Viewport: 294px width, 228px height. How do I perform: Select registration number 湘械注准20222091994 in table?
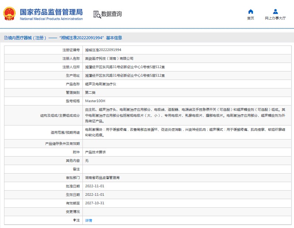(x=103, y=50)
